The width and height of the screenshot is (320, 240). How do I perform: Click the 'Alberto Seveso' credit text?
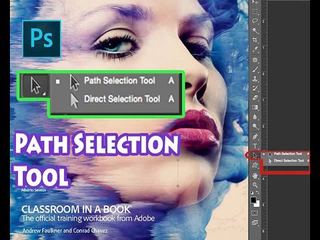(x=33, y=190)
